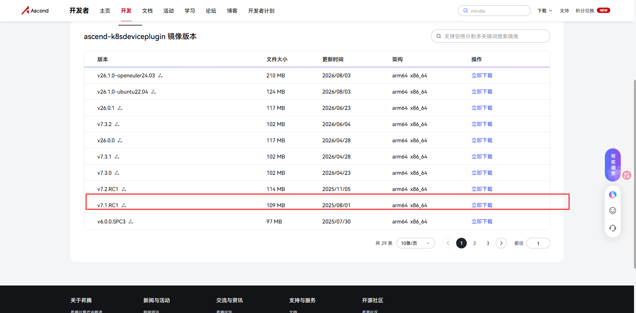Select the 开发 menu item
636x313 pixels.
(126, 11)
